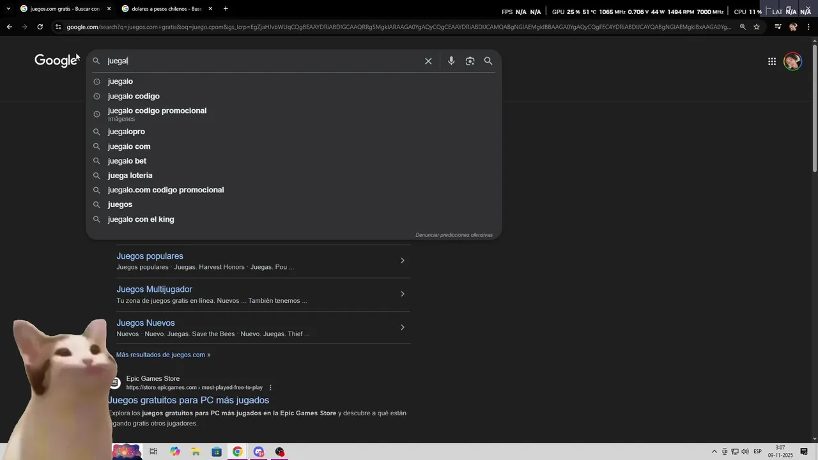Open the 'Juegos Nuevos' sitelink
Image resolution: width=818 pixels, height=460 pixels.
tap(145, 323)
